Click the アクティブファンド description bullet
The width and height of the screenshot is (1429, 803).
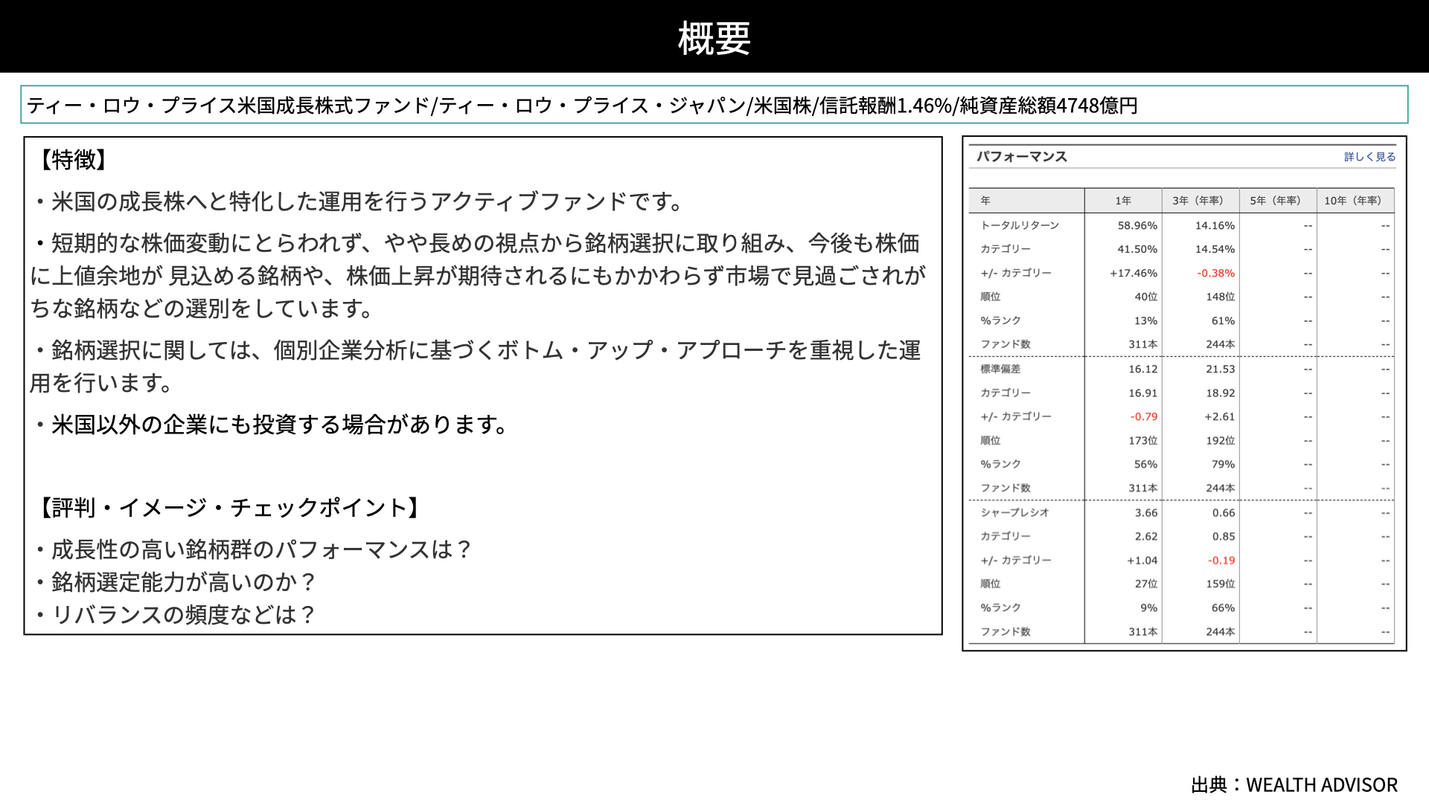pos(359,201)
